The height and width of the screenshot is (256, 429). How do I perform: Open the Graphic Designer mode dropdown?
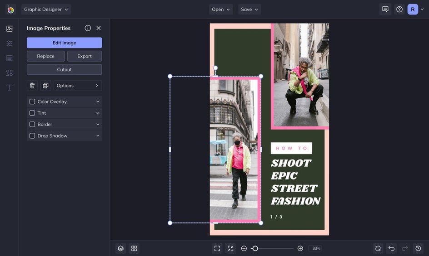tap(46, 10)
